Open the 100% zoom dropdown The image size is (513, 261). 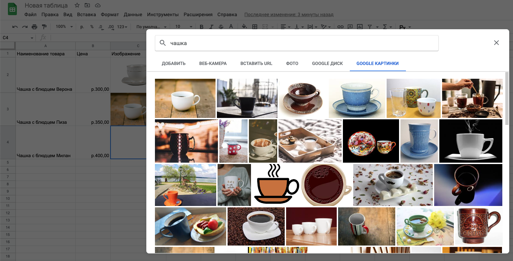64,27
